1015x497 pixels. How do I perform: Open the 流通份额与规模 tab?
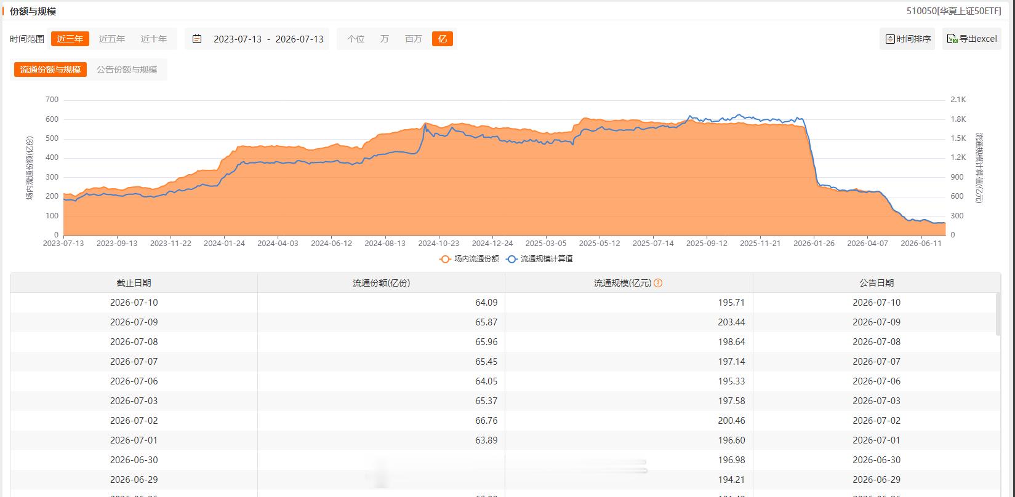pos(50,70)
